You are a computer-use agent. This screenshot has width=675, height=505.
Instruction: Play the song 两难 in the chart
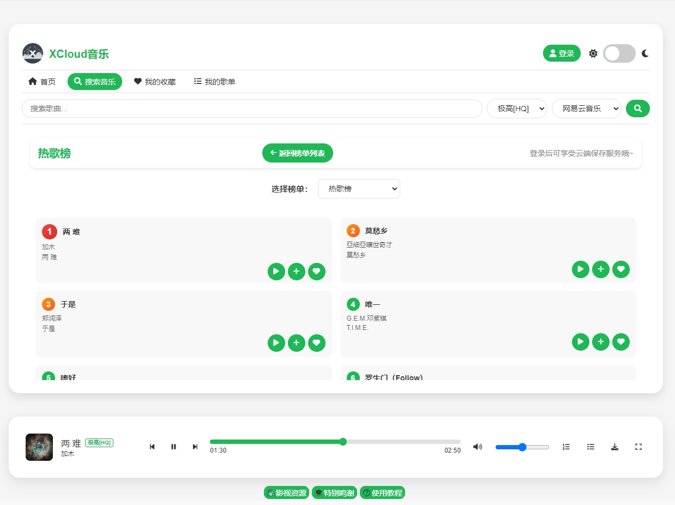point(276,272)
